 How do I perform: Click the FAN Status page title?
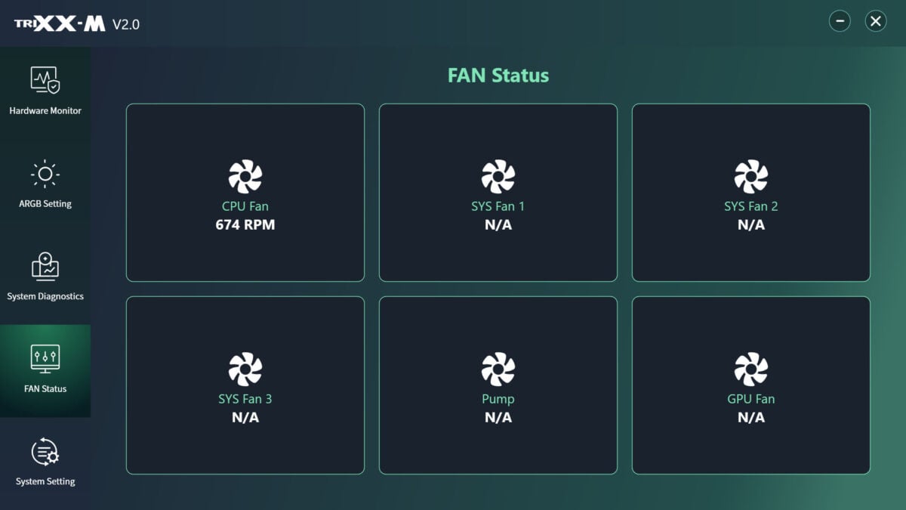click(x=498, y=75)
